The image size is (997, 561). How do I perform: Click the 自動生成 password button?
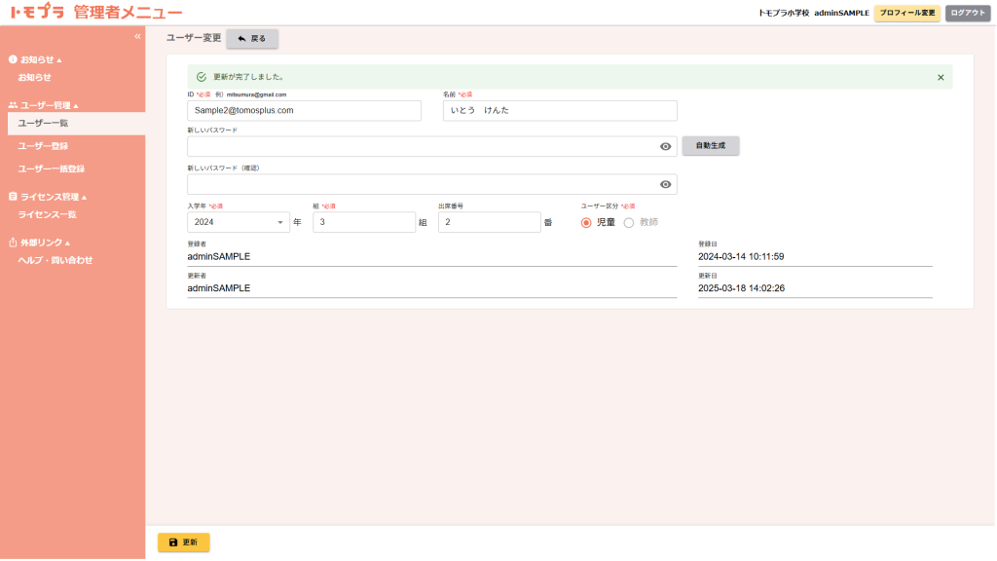pos(710,146)
